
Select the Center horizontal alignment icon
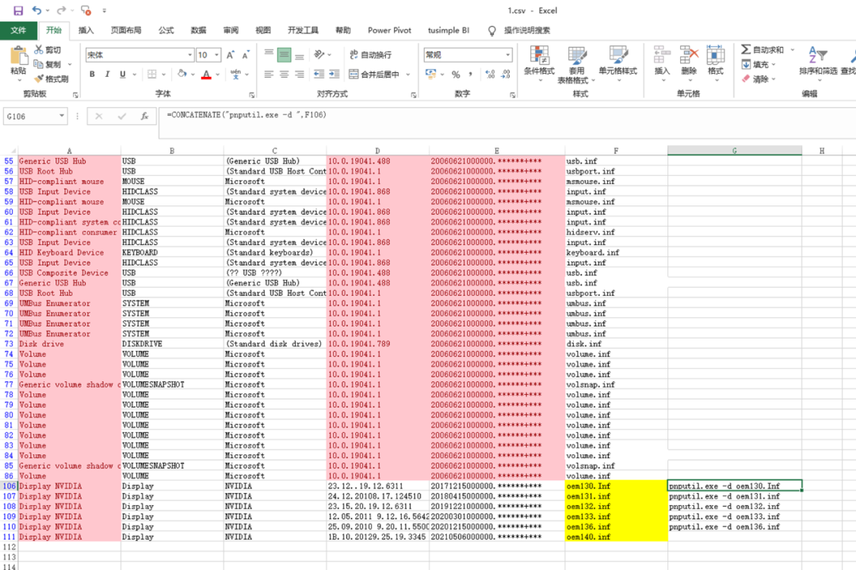tap(284, 75)
